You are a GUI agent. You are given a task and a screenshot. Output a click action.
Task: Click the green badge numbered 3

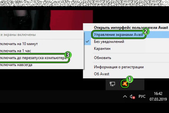[67, 54]
